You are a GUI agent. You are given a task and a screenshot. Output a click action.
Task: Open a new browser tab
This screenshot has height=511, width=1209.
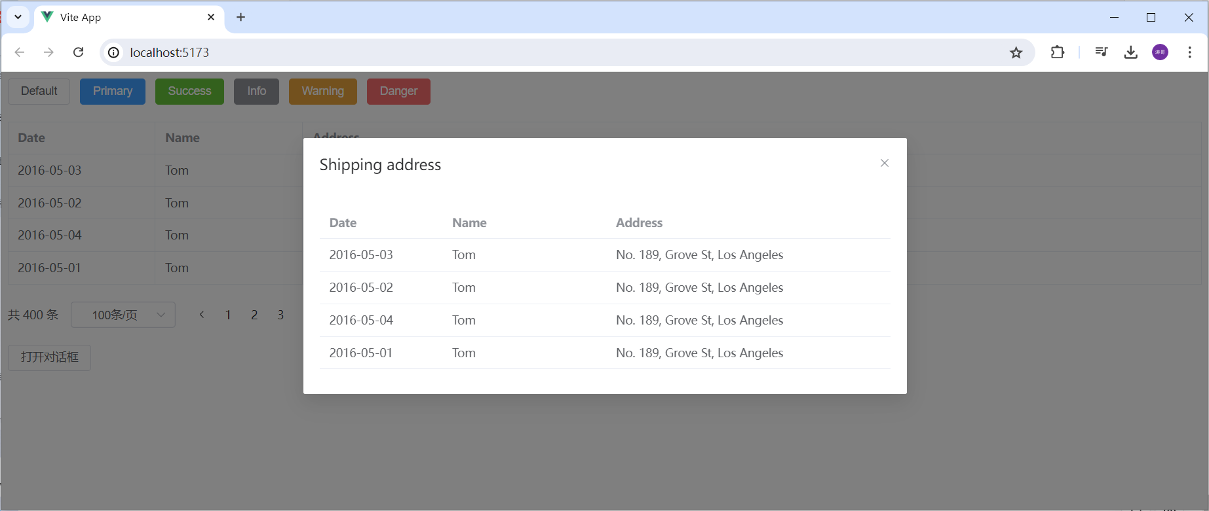tap(240, 17)
